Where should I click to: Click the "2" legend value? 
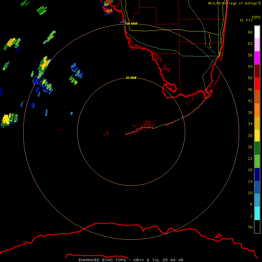(251, 216)
